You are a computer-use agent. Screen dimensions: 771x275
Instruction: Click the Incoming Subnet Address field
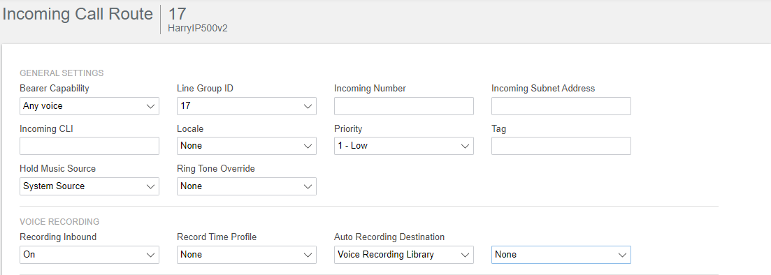[x=561, y=106]
